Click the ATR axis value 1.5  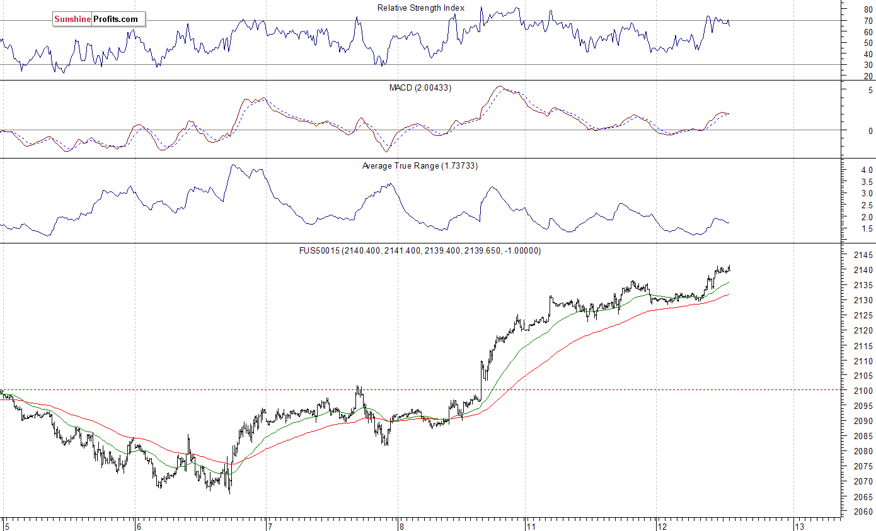(x=867, y=229)
